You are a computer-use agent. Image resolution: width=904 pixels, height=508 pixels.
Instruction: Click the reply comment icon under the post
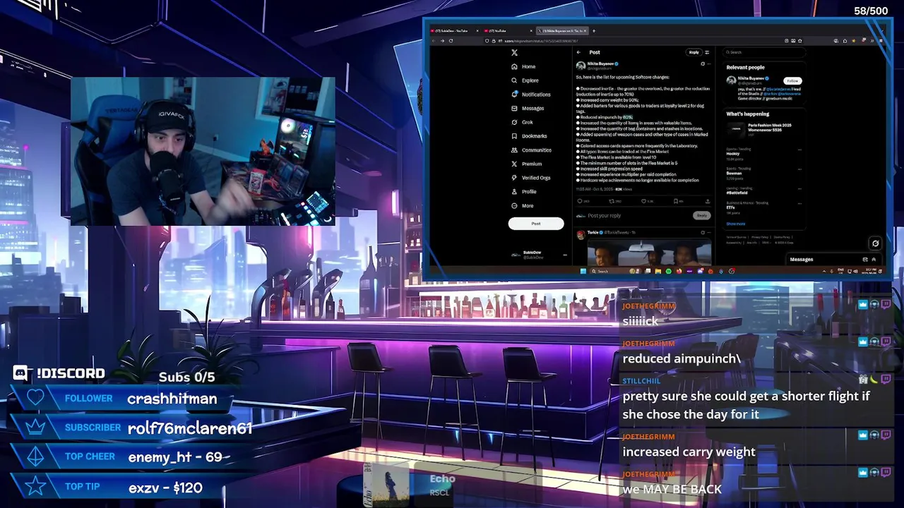pos(580,201)
